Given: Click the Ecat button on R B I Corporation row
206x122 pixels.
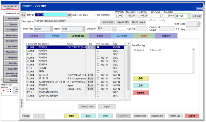Looking at the screenshot, I should pos(90,79).
